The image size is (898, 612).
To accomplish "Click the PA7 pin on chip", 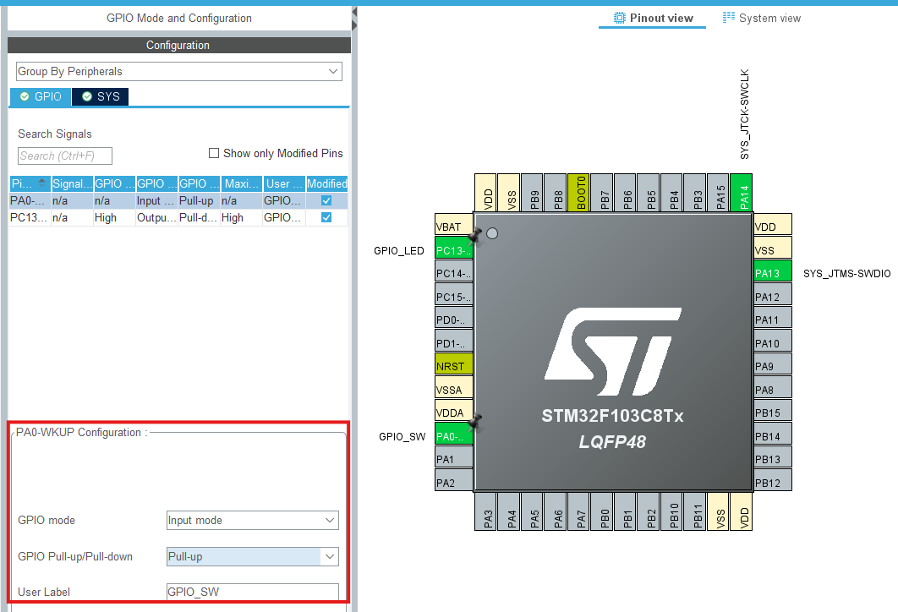I will click(578, 511).
